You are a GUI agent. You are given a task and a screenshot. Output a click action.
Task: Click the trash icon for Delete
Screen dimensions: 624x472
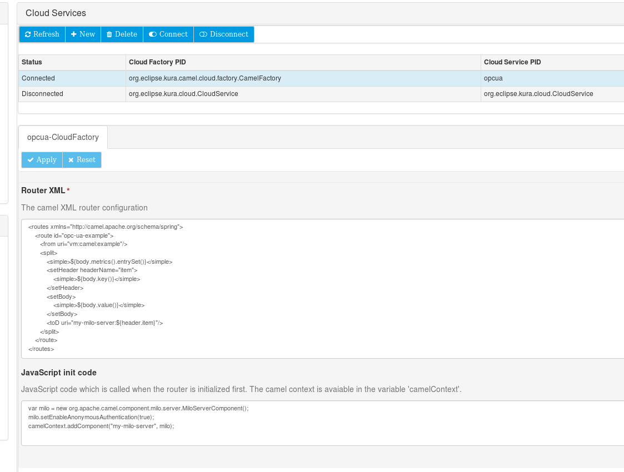[x=109, y=34]
